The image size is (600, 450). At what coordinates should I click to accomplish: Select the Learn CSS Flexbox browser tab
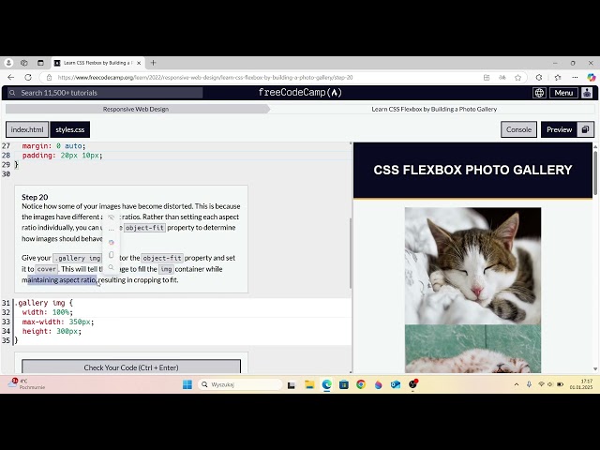pos(97,63)
